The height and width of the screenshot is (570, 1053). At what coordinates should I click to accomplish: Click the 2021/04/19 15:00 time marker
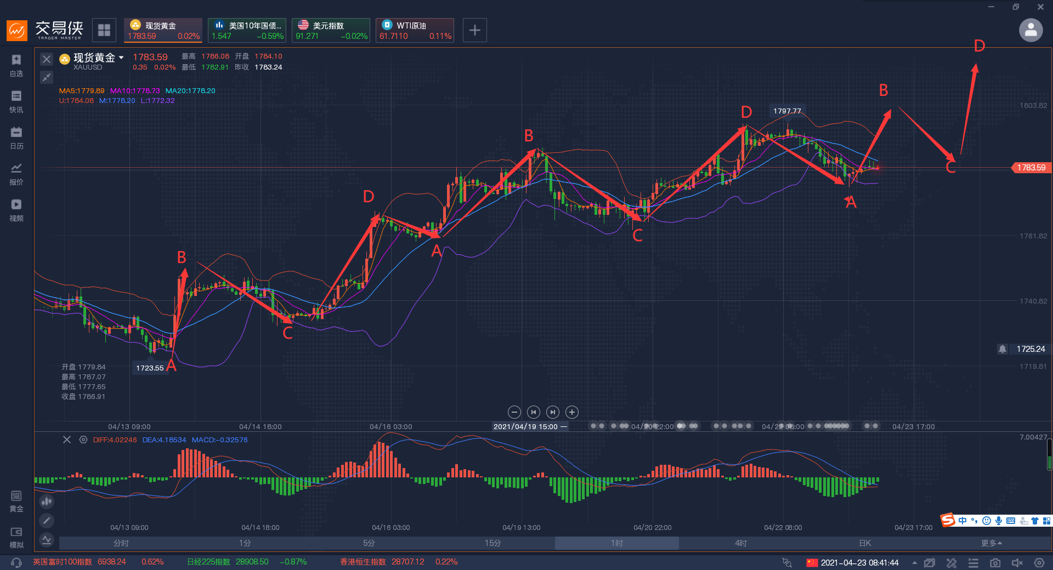tap(530, 426)
